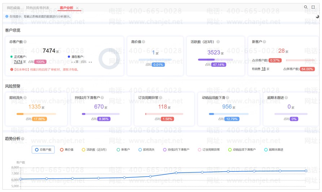Viewport: 322px width, 192px height.
Task: Toggle 动销品项下滑客户 trend series
Action: tap(242, 150)
